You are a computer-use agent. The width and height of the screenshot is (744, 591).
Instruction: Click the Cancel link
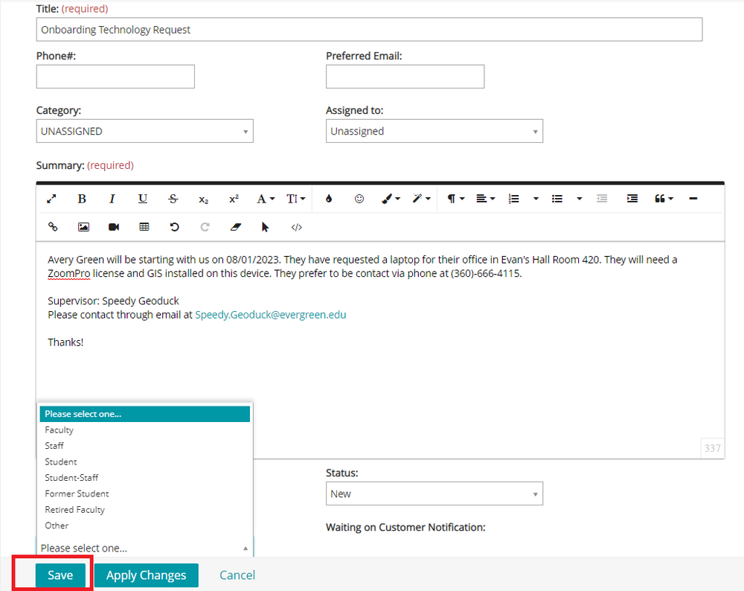tap(237, 575)
